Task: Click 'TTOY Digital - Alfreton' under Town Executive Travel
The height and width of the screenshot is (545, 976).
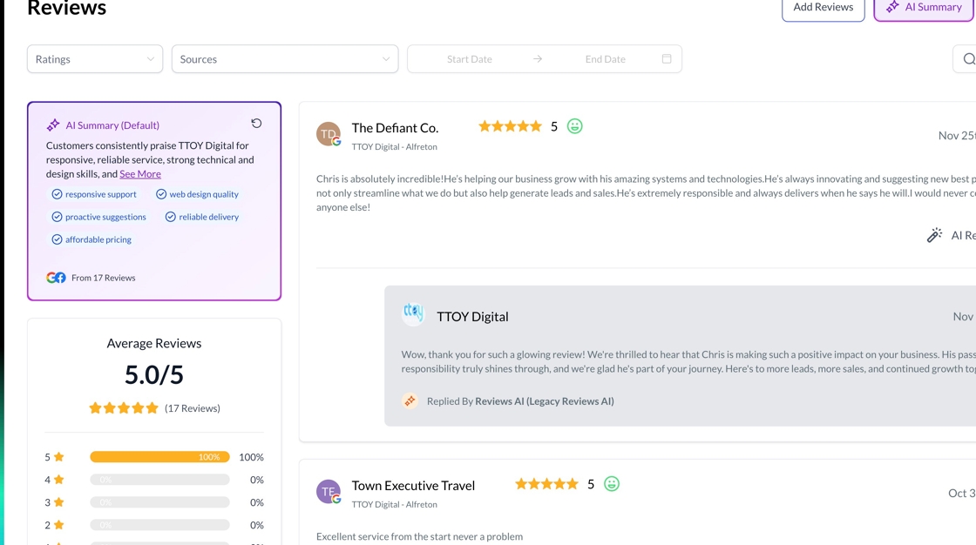Action: [x=395, y=505]
